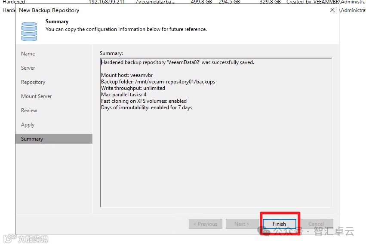Click the Backup folder path line
Screen dimensions: 366x246
coord(158,82)
